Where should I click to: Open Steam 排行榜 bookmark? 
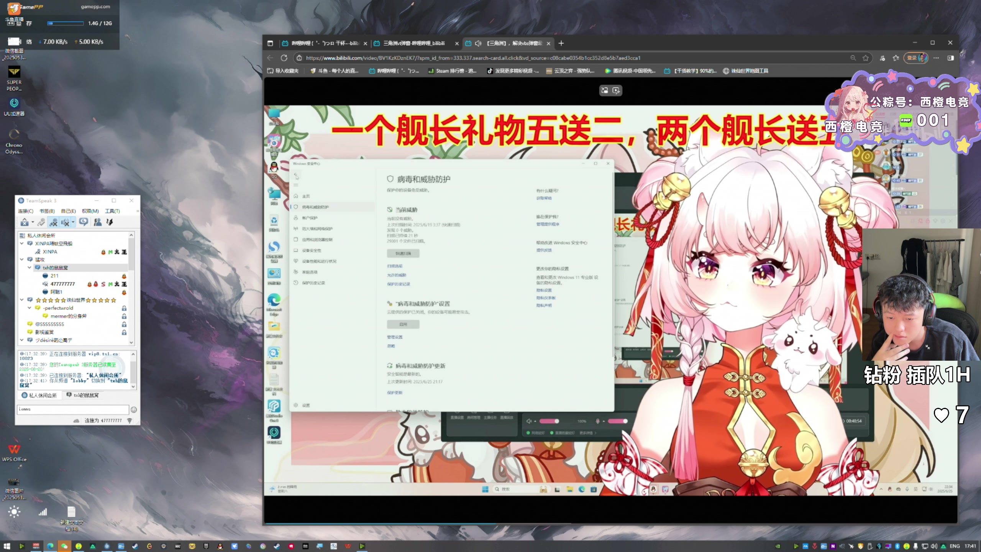[452, 71]
